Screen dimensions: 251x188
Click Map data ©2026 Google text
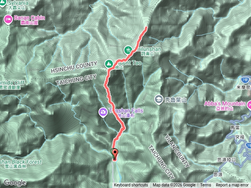point(174,185)
